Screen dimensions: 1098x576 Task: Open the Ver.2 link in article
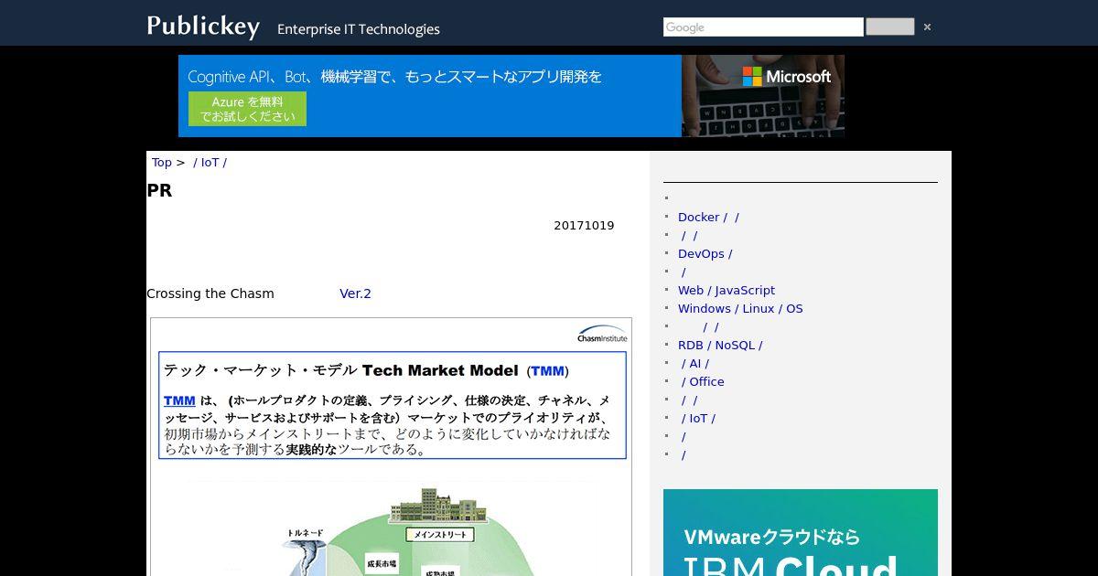pos(355,293)
